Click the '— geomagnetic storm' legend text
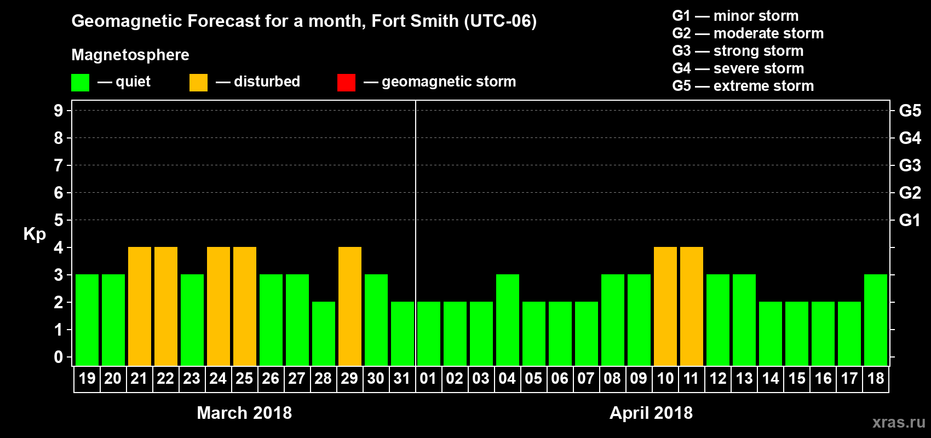The image size is (931, 438). (440, 82)
